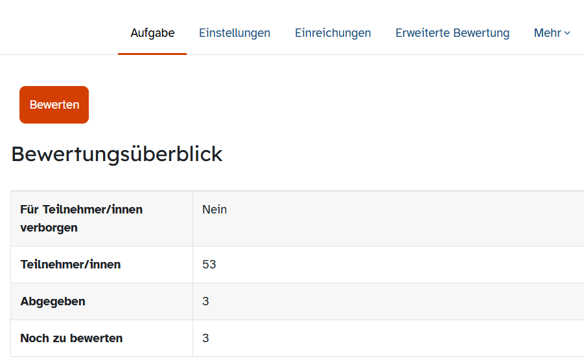The width and height of the screenshot is (584, 359).
Task: Select the value 3 beside Abgegeben
Action: pyautogui.click(x=205, y=301)
